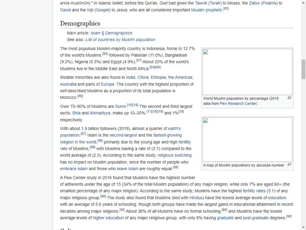Jump to citation 20 after 1%
The height and width of the screenshot is (230, 306).
tap(181, 112)
